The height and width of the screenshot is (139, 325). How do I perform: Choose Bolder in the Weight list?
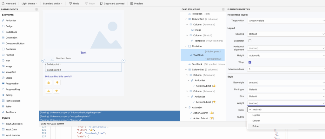(286, 126)
